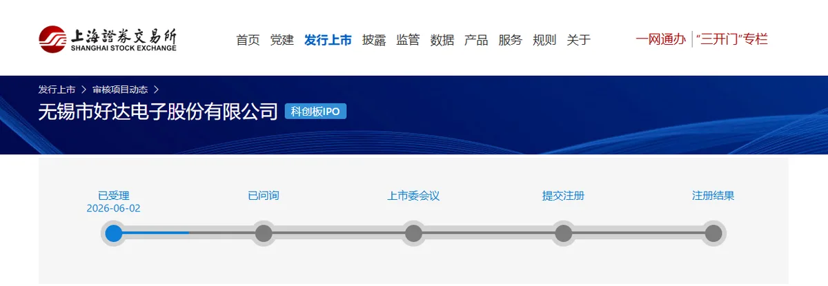Open the "三开门"专栏 link
The width and height of the screenshot is (828, 286).
(x=732, y=39)
